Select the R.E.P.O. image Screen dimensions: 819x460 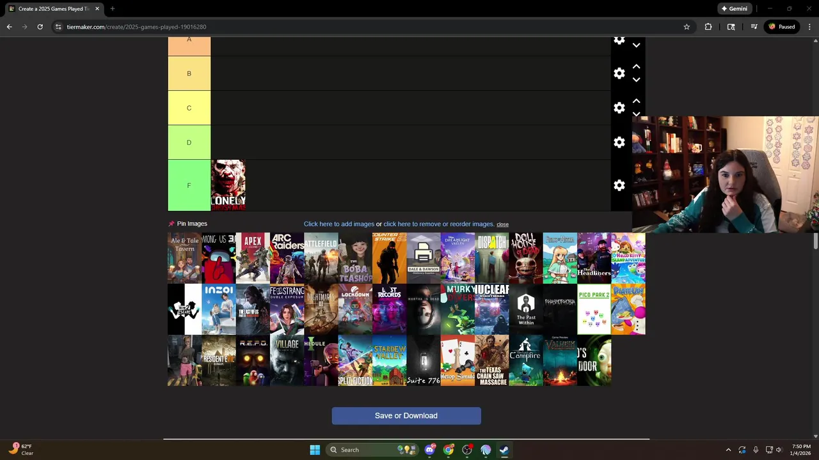click(x=253, y=360)
